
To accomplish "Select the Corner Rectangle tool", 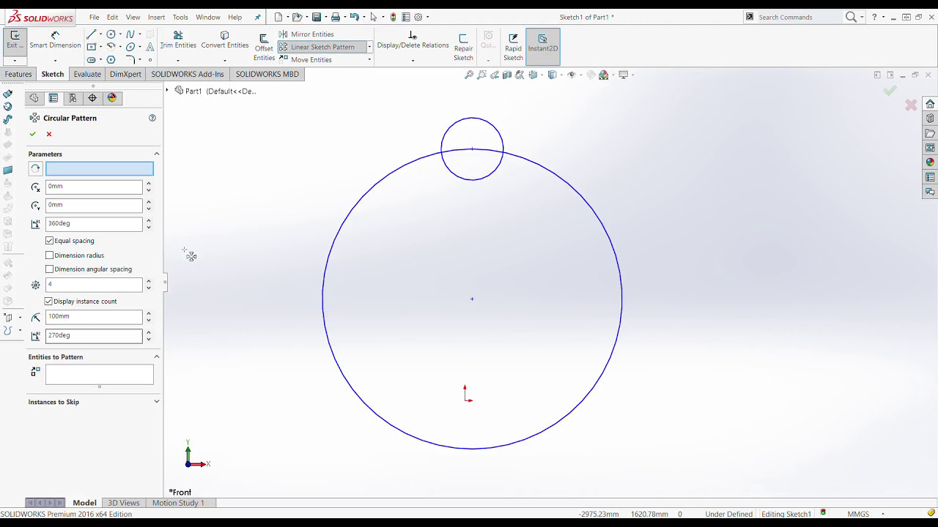I will [x=91, y=47].
